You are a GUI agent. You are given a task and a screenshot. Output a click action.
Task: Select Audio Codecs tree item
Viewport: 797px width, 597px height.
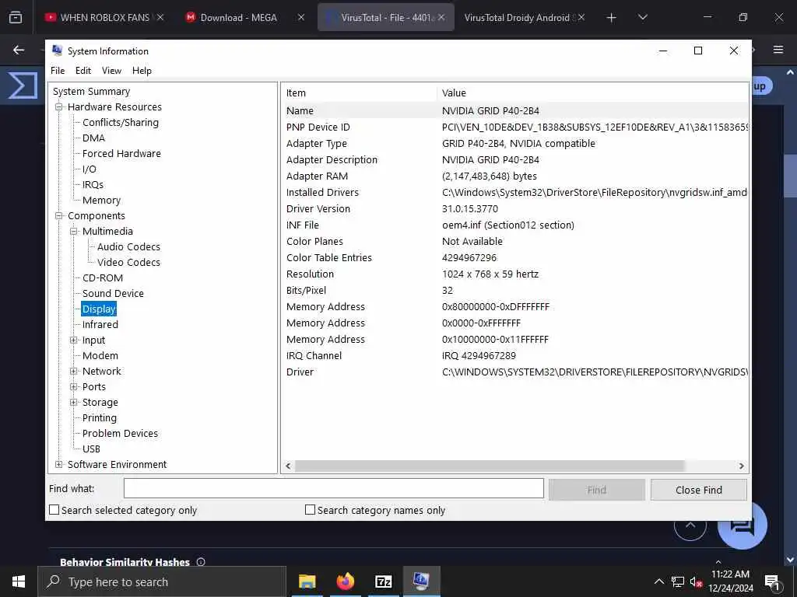pyautogui.click(x=128, y=246)
